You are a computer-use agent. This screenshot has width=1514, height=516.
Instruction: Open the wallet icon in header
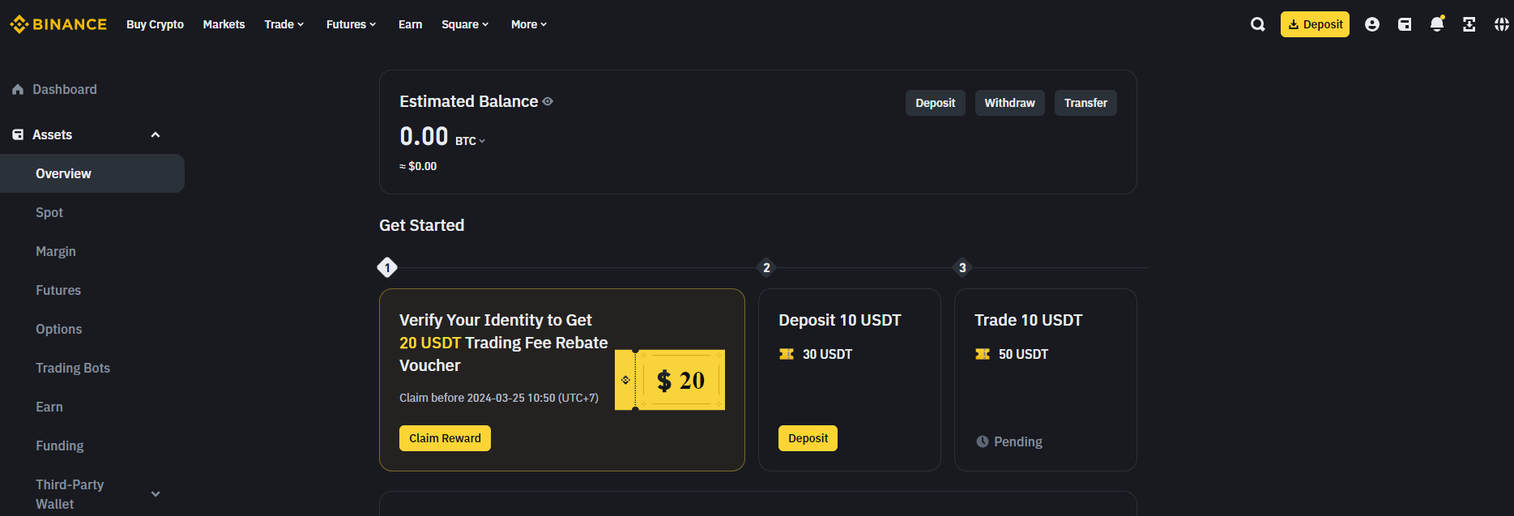(x=1405, y=24)
